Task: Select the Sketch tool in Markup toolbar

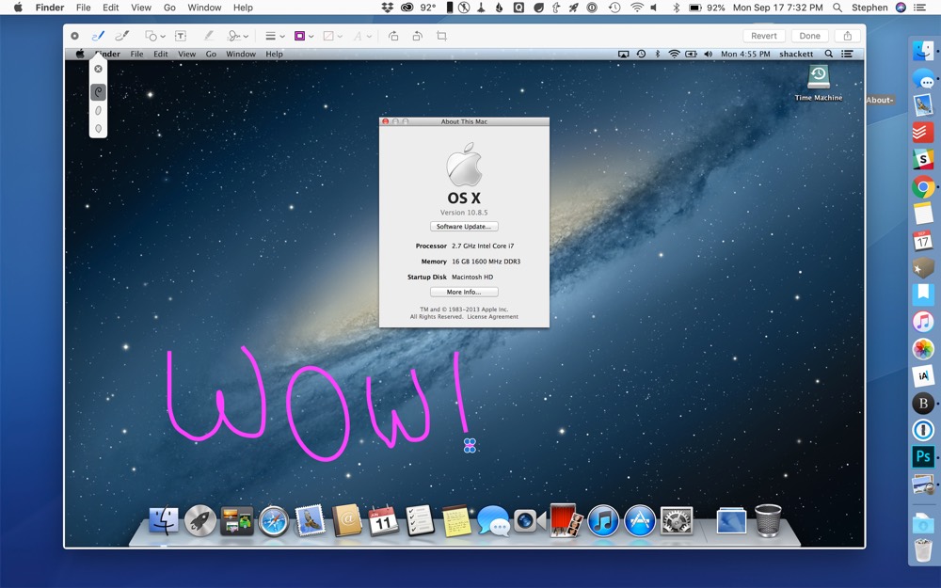Action: [x=98, y=36]
